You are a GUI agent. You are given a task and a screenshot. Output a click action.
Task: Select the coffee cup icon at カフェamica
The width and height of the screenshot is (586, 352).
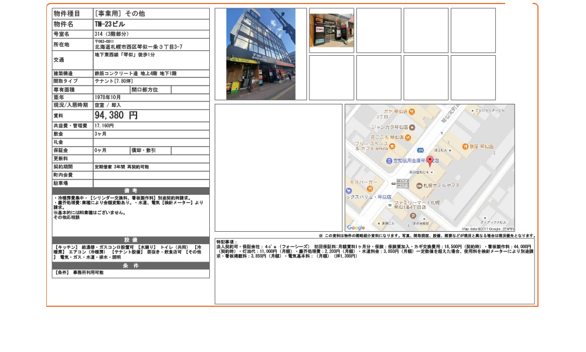tap(393, 147)
